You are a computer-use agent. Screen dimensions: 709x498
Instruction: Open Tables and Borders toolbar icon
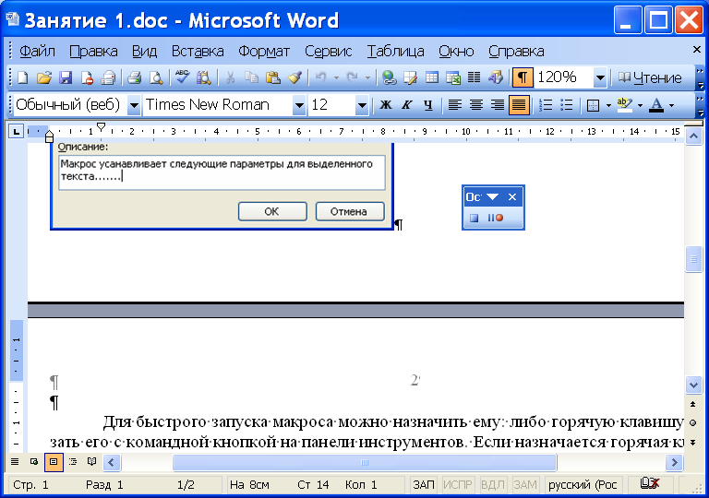[410, 77]
